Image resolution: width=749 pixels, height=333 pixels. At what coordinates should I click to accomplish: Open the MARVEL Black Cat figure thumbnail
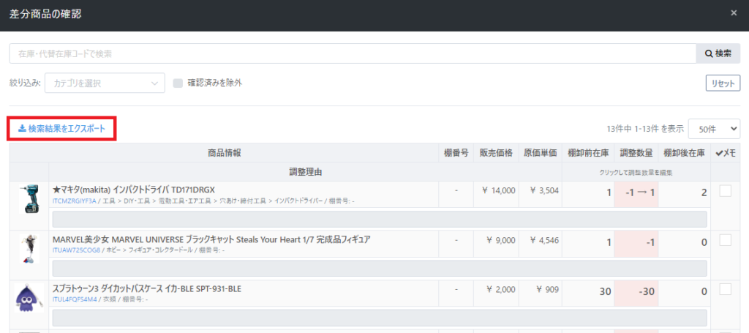tap(29, 249)
